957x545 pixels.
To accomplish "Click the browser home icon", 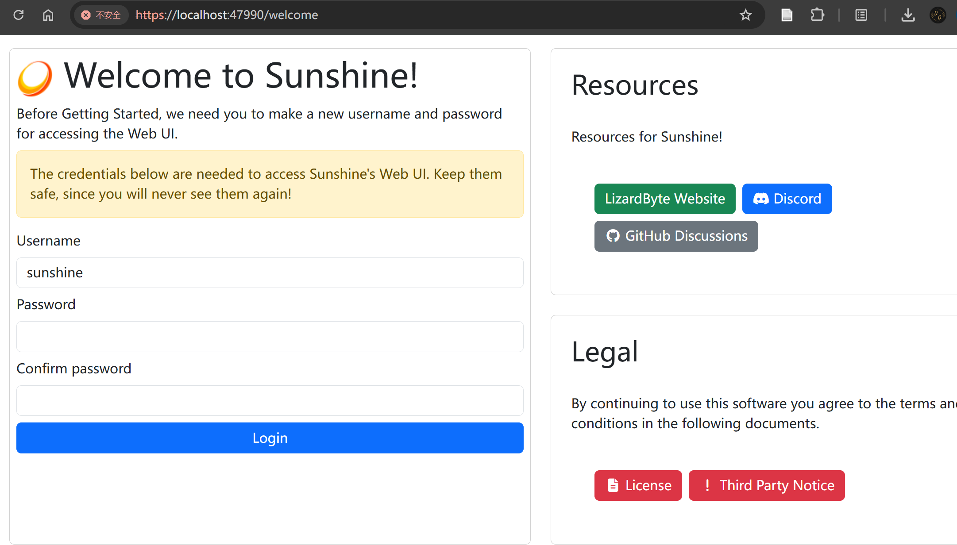I will (x=48, y=15).
